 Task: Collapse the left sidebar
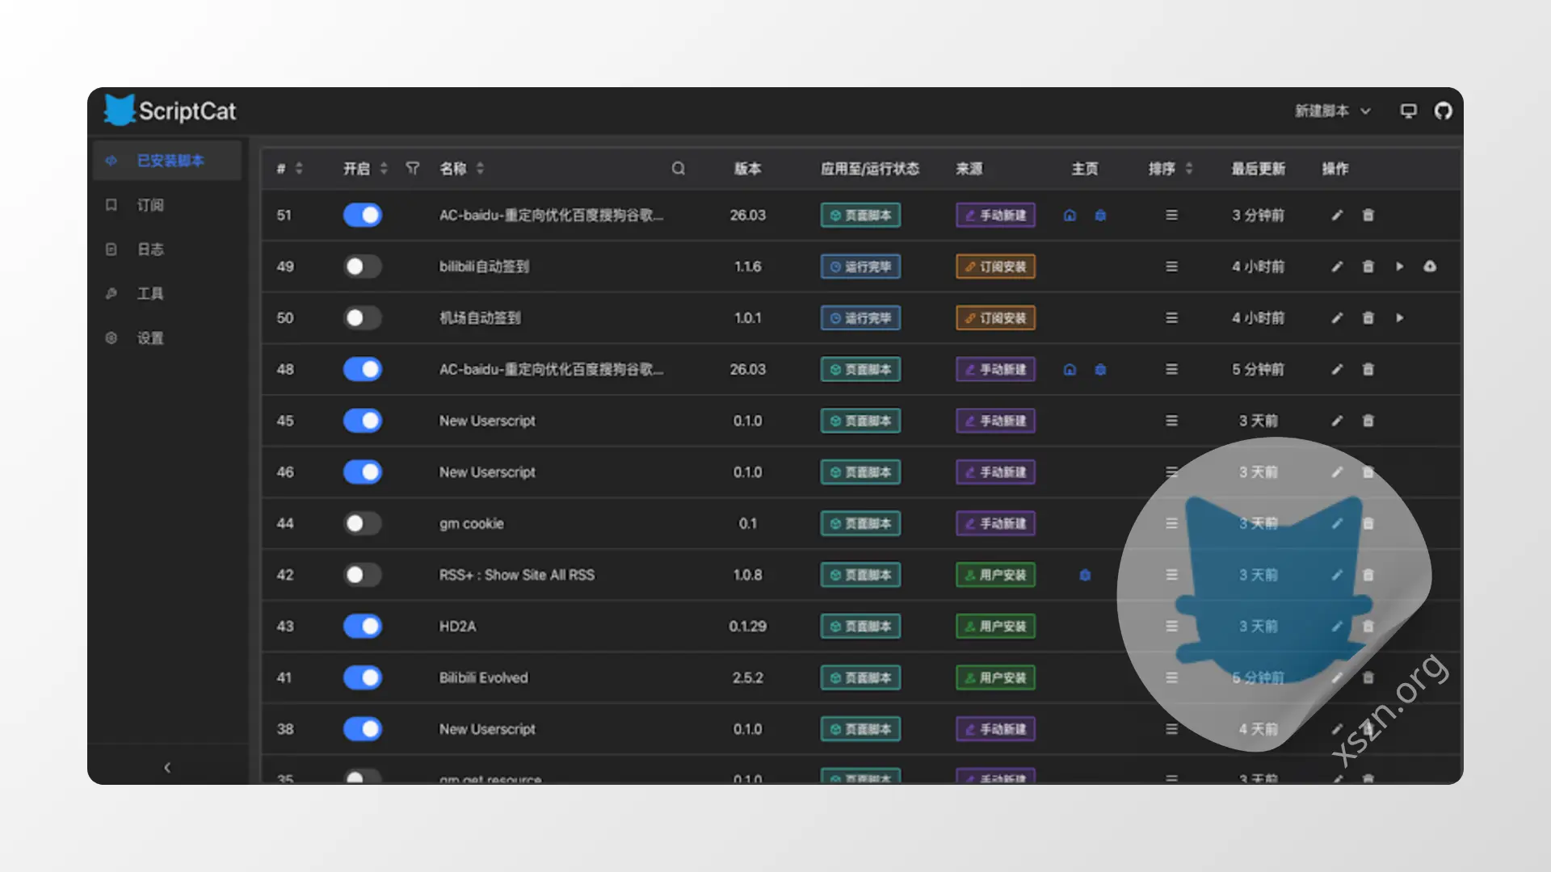click(x=167, y=768)
